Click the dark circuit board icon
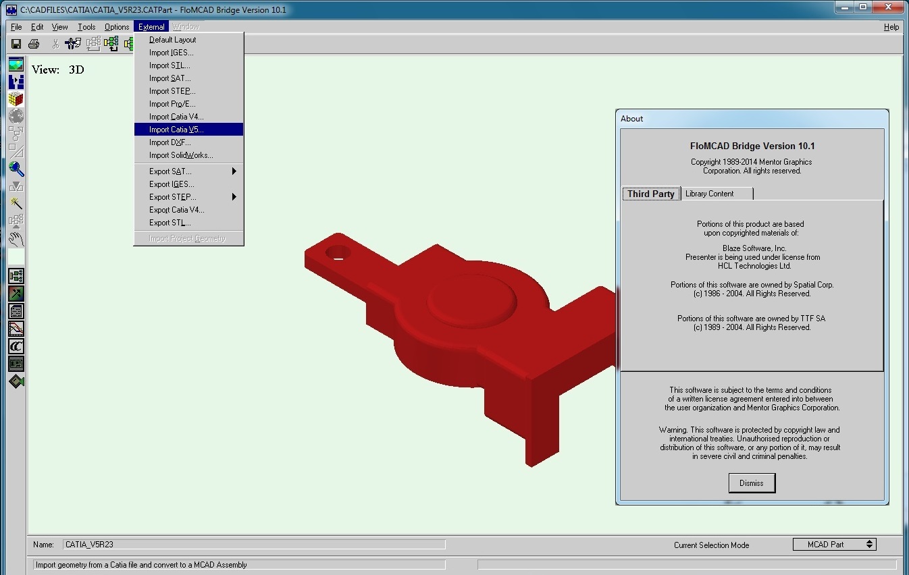The height and width of the screenshot is (575, 909). [x=16, y=364]
